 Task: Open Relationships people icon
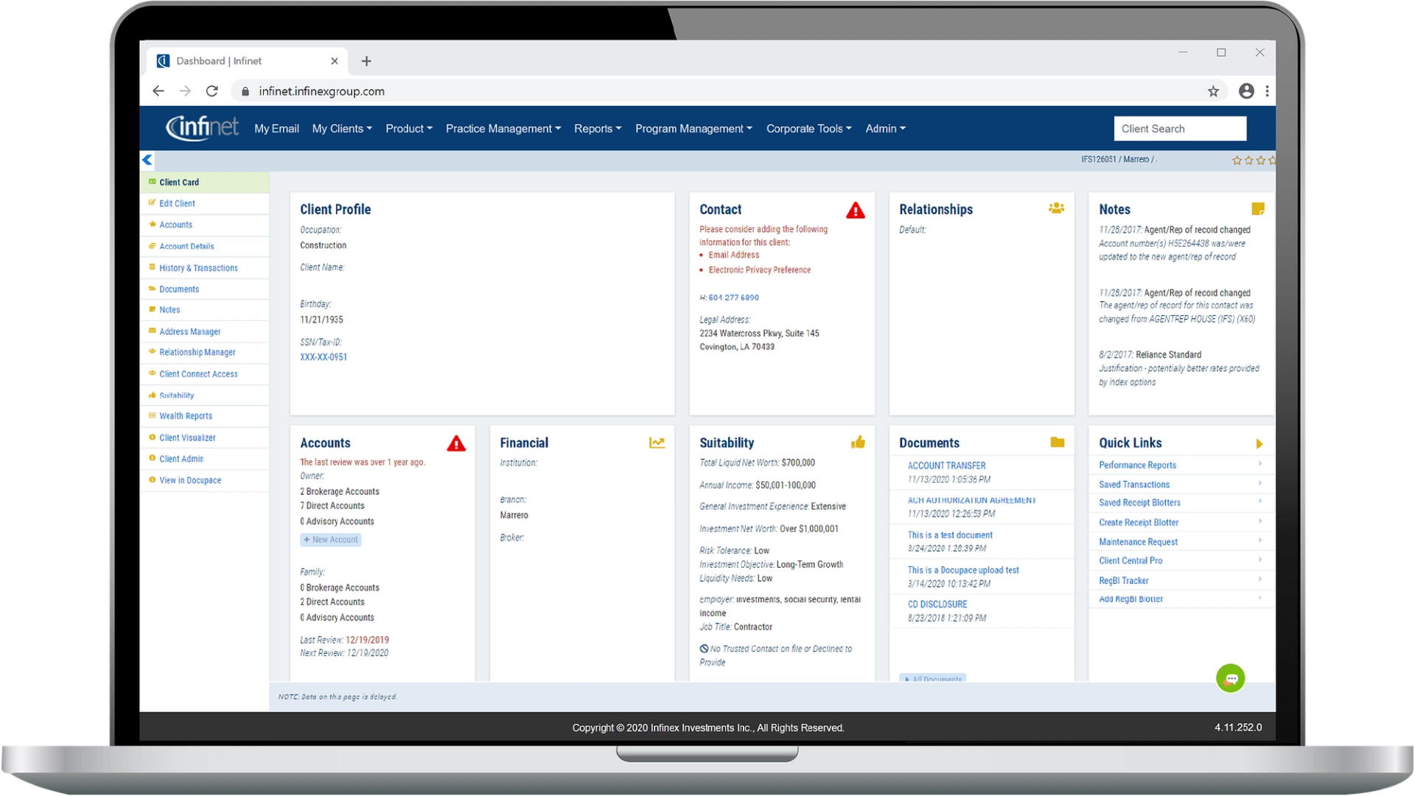click(1056, 208)
